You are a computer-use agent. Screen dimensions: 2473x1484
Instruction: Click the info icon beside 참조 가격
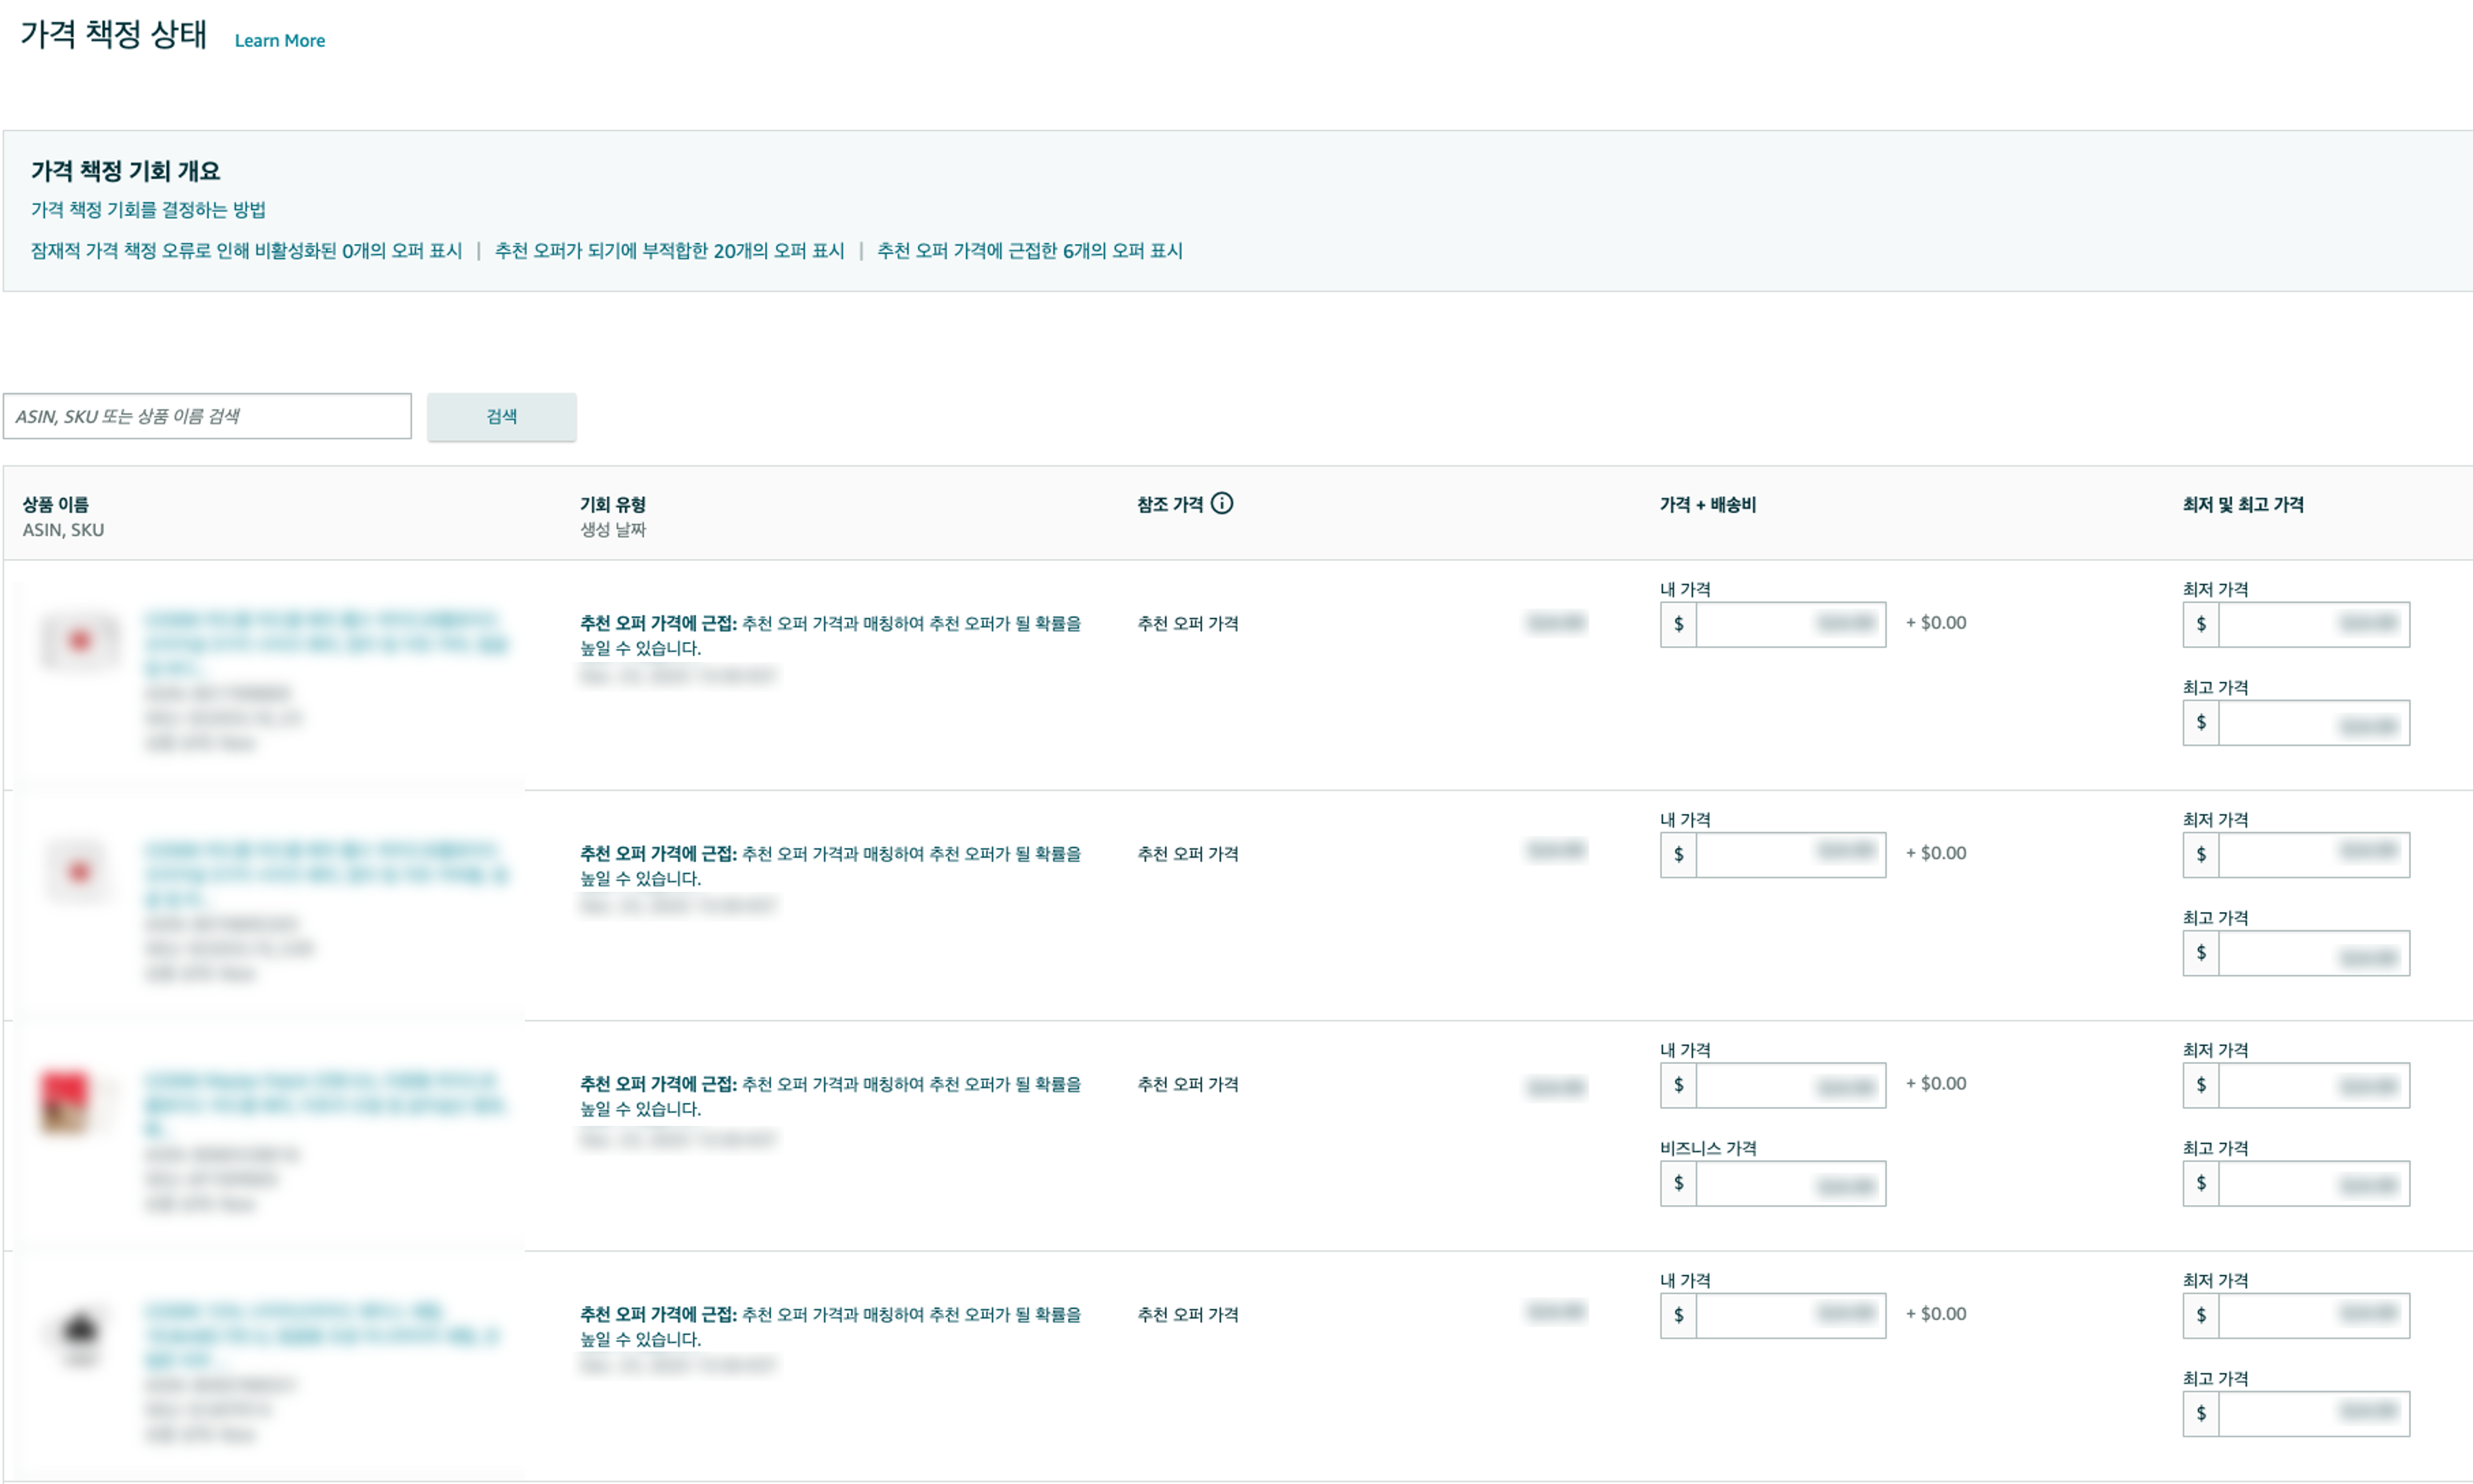point(1221,503)
